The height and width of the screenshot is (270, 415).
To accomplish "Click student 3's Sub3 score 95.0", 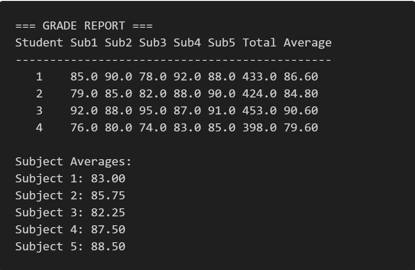I will pyautogui.click(x=152, y=111).
